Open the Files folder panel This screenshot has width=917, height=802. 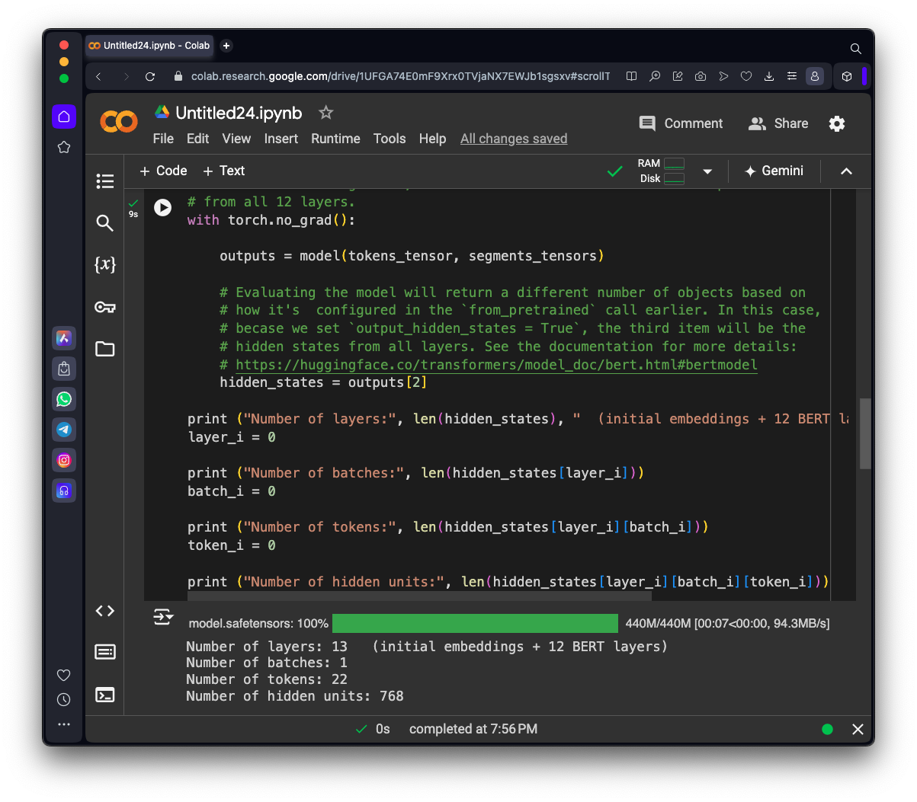point(105,349)
